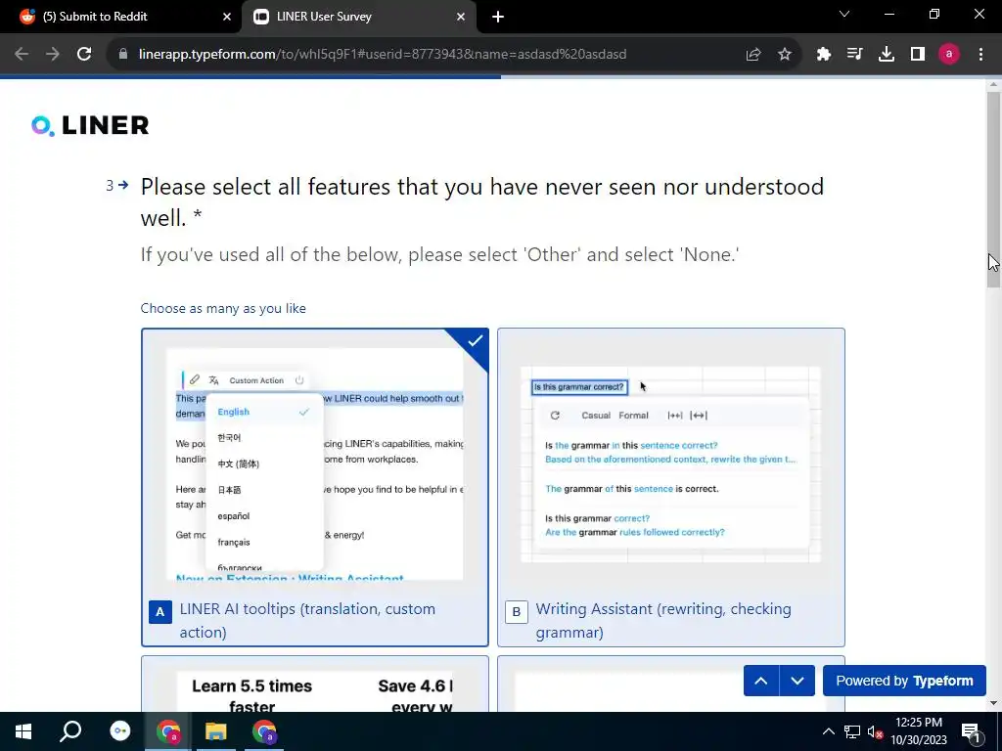Reload the LINER survey page
1002x751 pixels.
[84, 55]
